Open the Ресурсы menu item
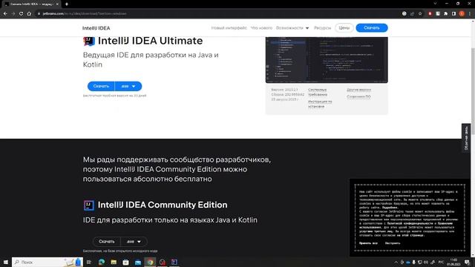Image resolution: width=475 pixels, height=267 pixels. click(322, 28)
